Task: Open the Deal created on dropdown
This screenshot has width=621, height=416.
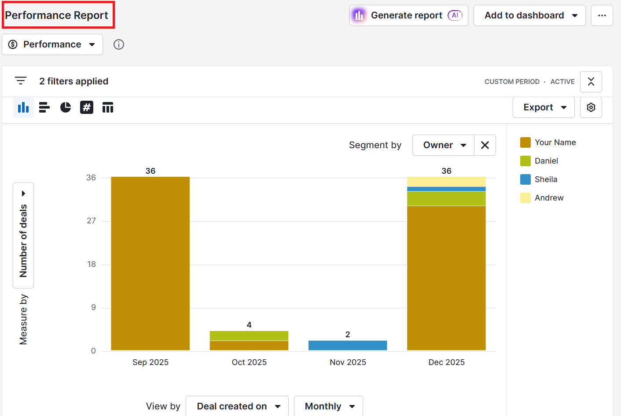Action: [237, 406]
